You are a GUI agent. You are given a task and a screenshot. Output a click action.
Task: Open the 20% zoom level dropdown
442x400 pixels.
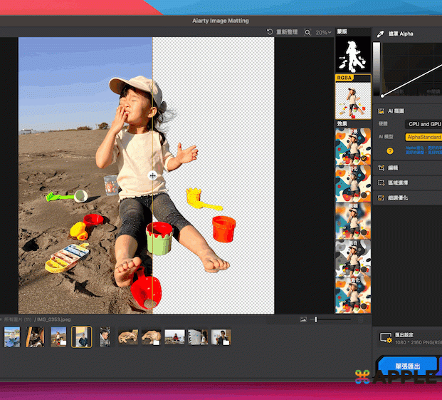(x=324, y=32)
